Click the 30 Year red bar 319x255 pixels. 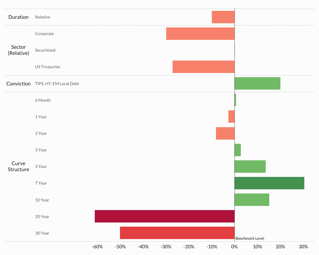(x=177, y=233)
